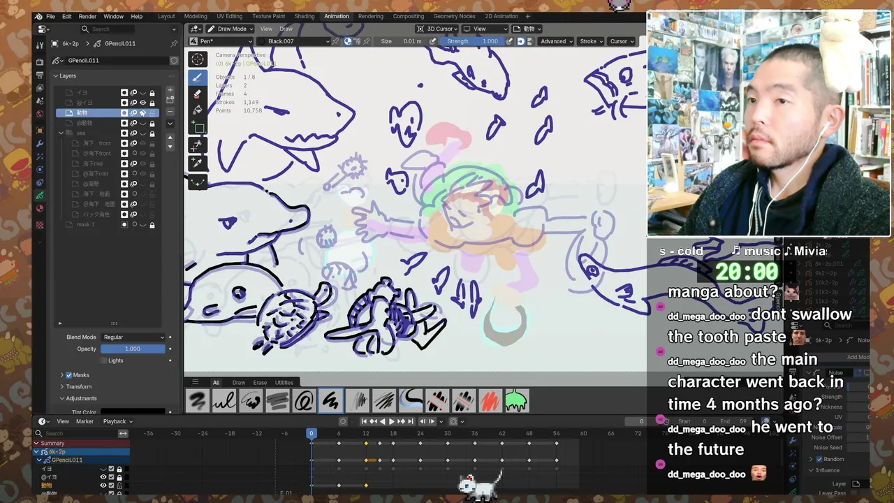This screenshot has height=503, width=894.
Task: Toggle visibility of 動物 channel in dope sheet
Action: click(103, 486)
